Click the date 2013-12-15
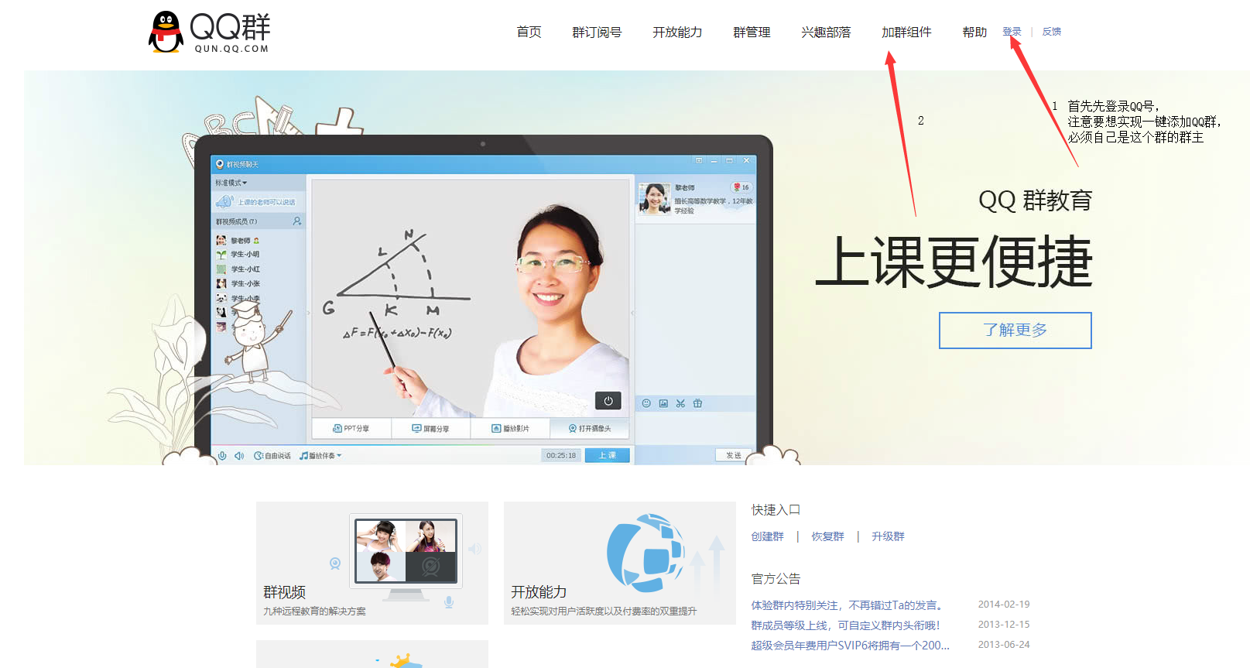This screenshot has width=1250, height=668. point(1004,625)
